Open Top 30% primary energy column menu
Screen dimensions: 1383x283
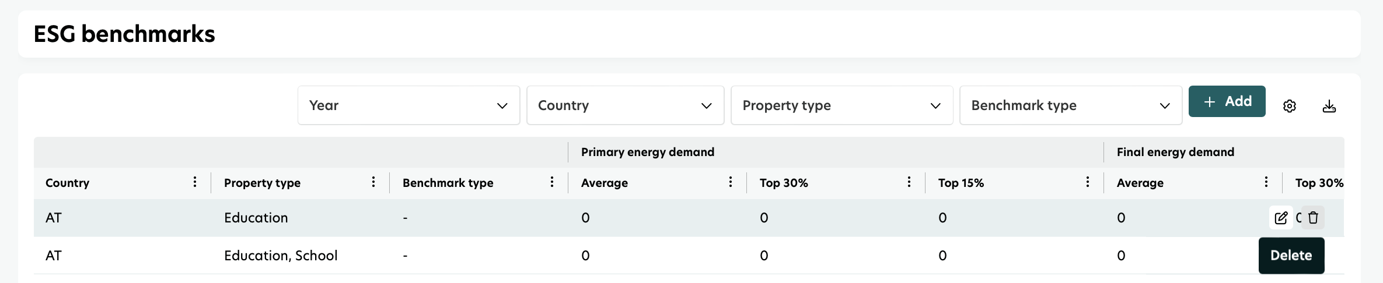point(909,182)
